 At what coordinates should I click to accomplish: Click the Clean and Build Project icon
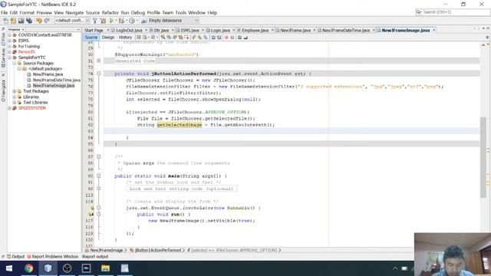103,21
